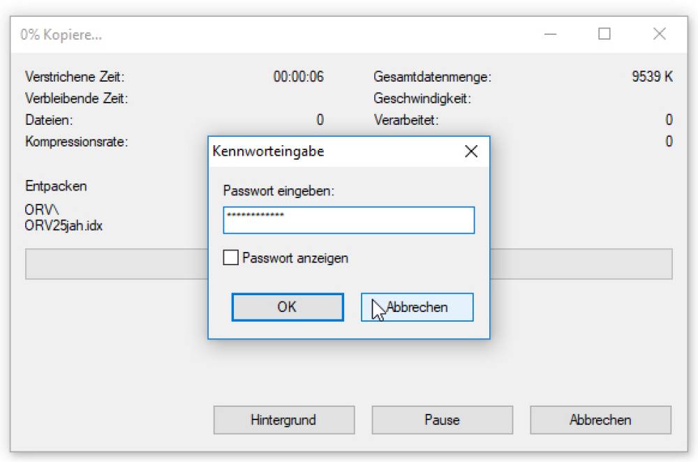Click the ORV25jah.idx file name
Screen dimensions: 698x462
pyautogui.click(x=64, y=225)
